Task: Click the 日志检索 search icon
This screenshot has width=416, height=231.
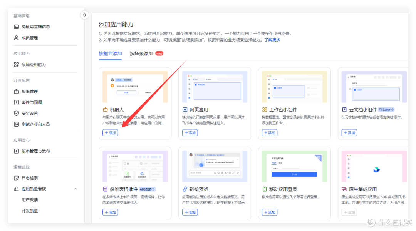Action: (17, 178)
